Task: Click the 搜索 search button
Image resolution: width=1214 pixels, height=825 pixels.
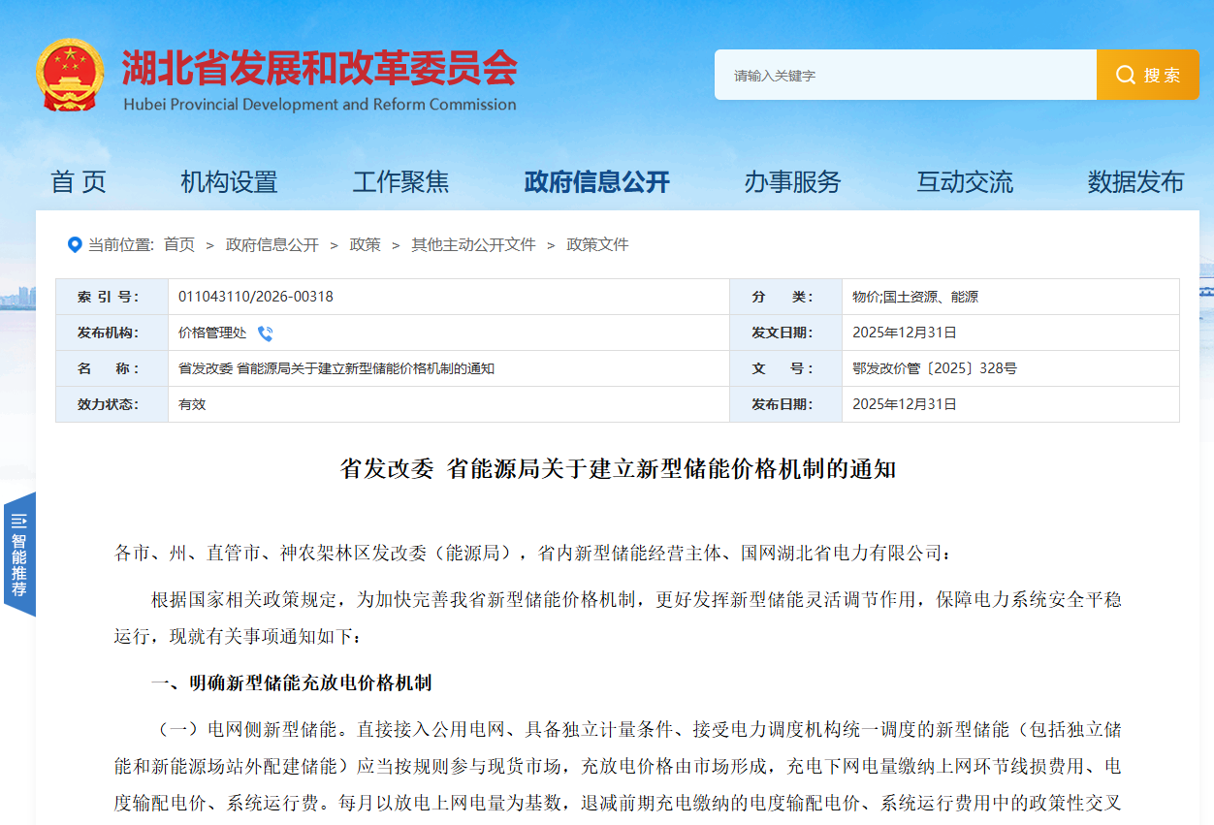Action: pos(1147,76)
